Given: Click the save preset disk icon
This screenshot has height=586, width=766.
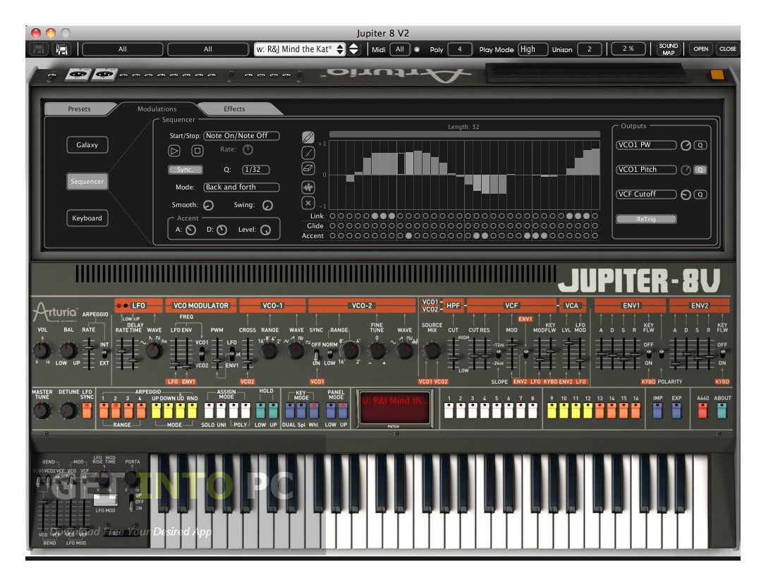Looking at the screenshot, I should (39, 49).
